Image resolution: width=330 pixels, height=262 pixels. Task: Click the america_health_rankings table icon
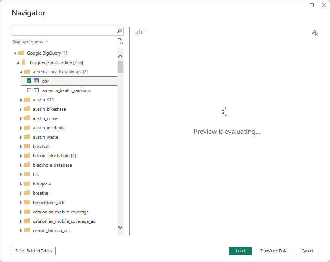coord(36,90)
